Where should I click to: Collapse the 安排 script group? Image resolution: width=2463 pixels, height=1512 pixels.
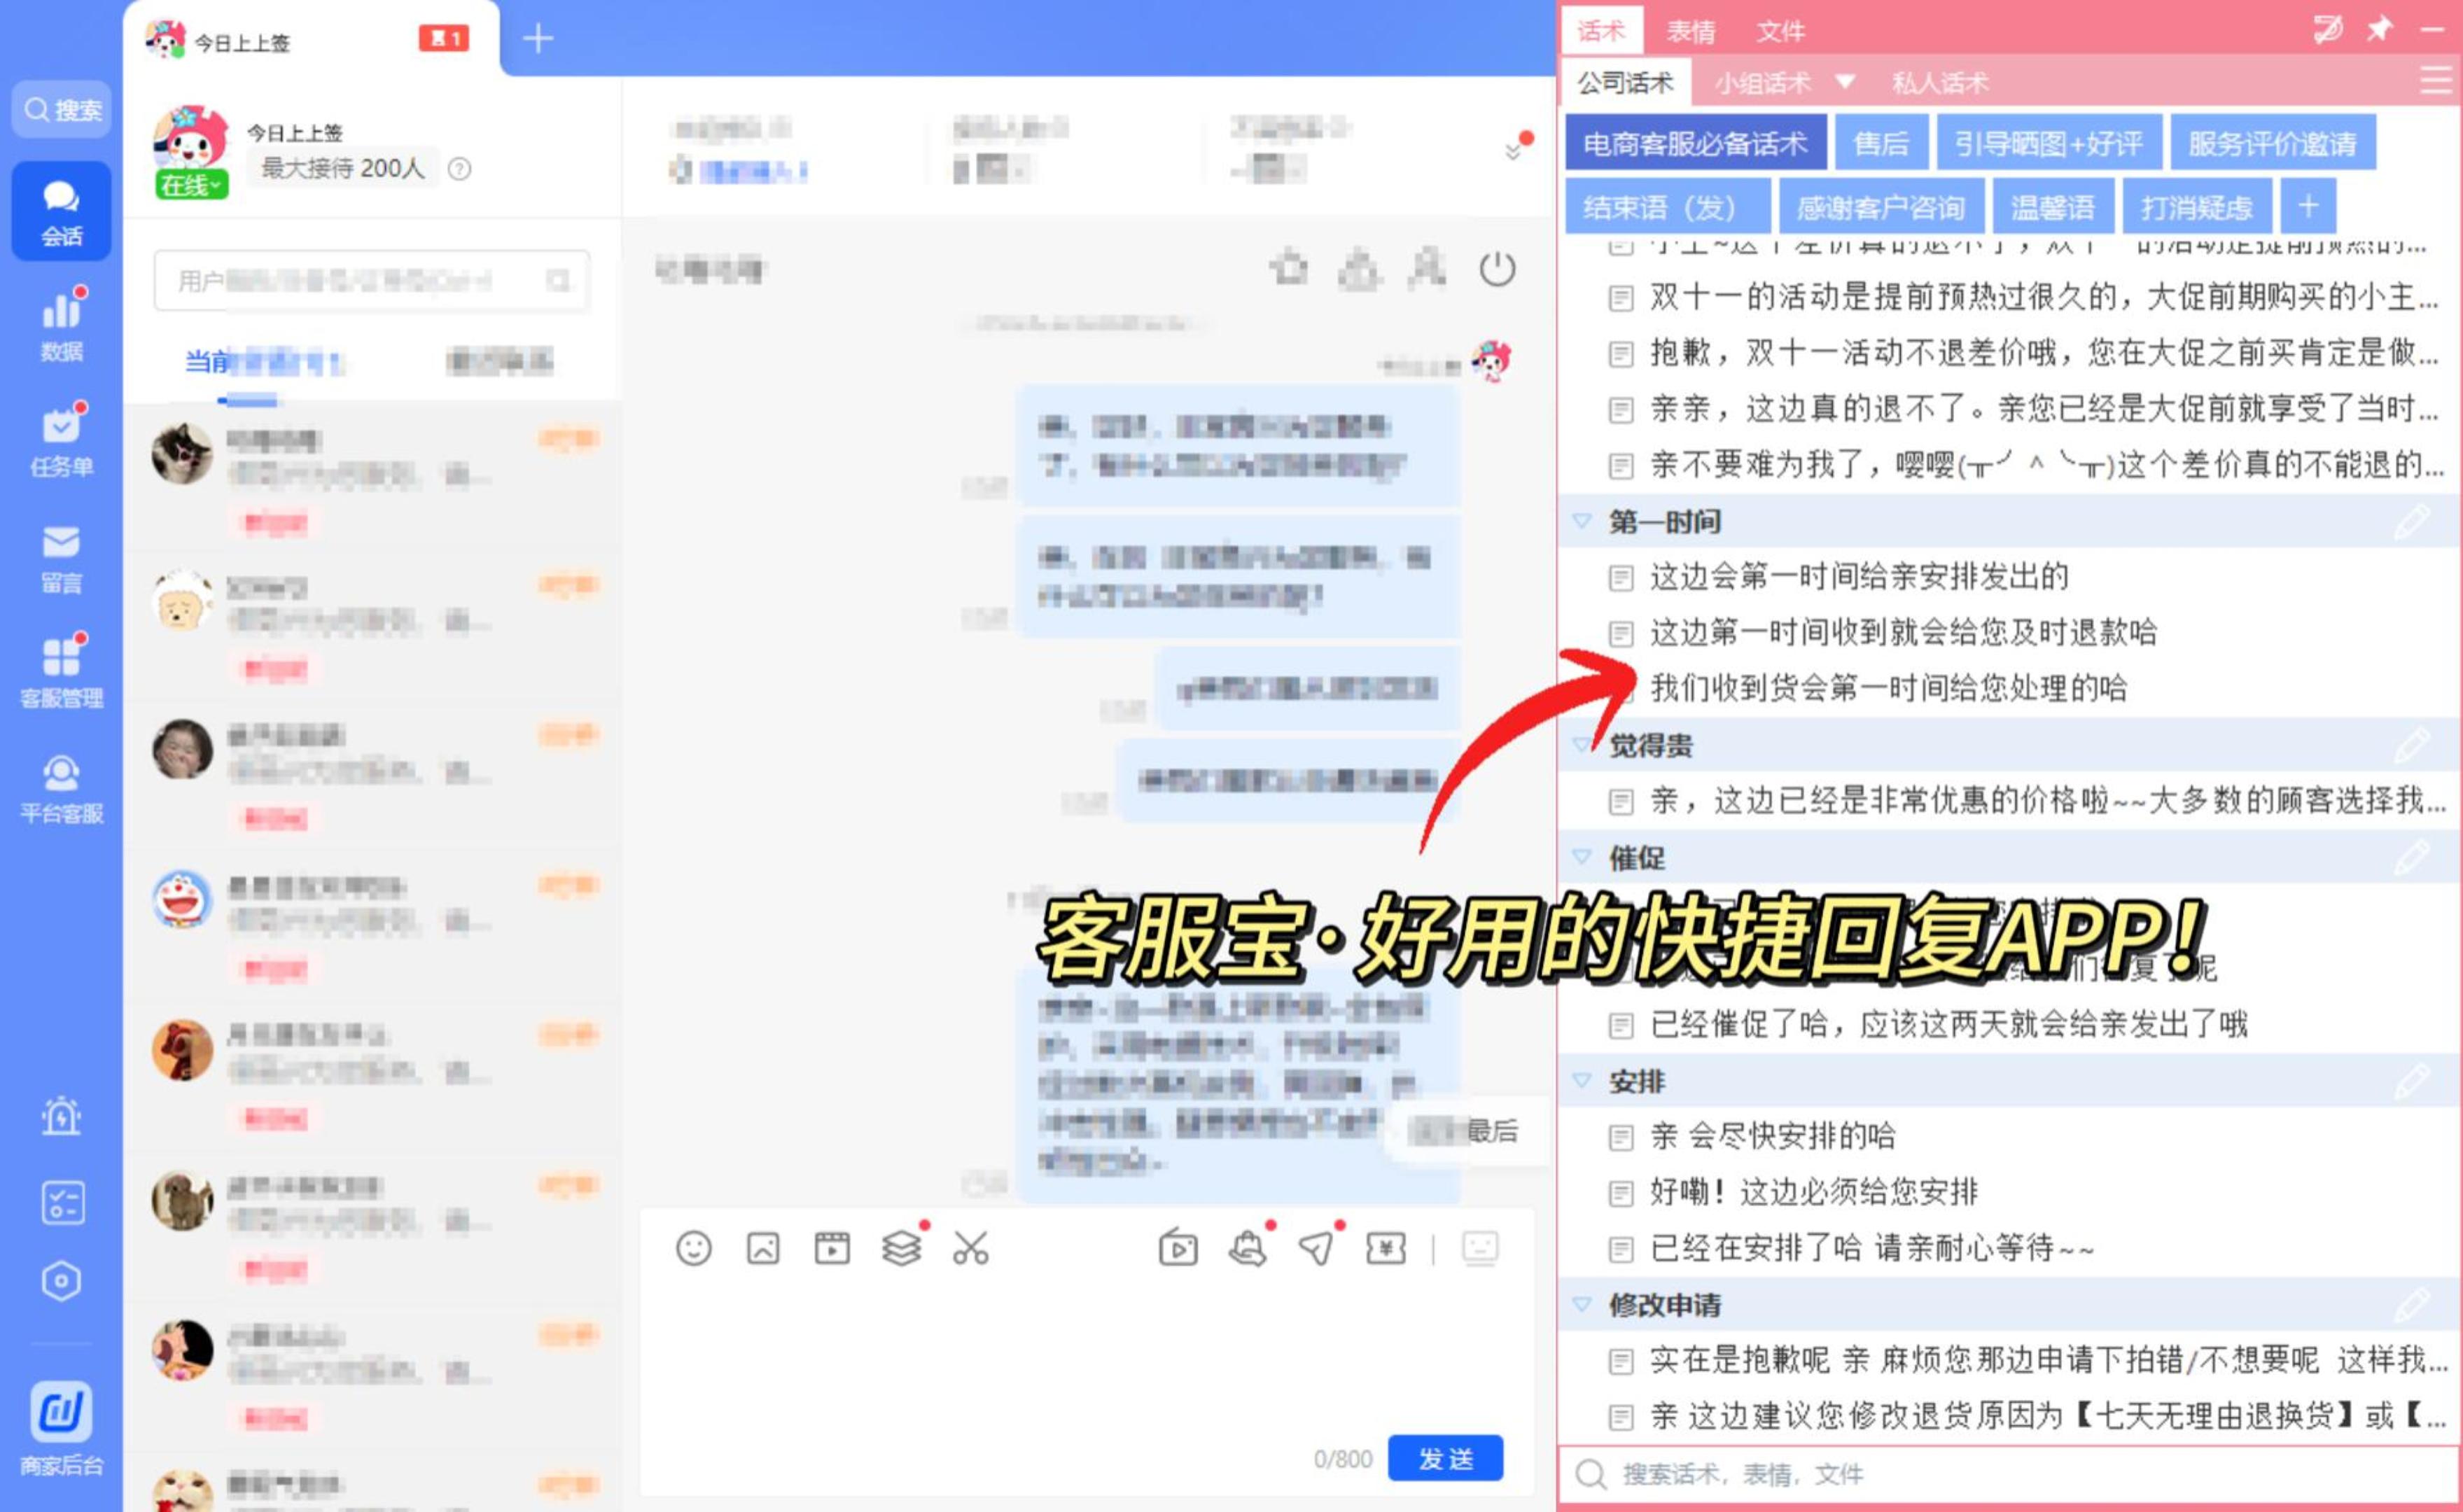pos(1582,1080)
